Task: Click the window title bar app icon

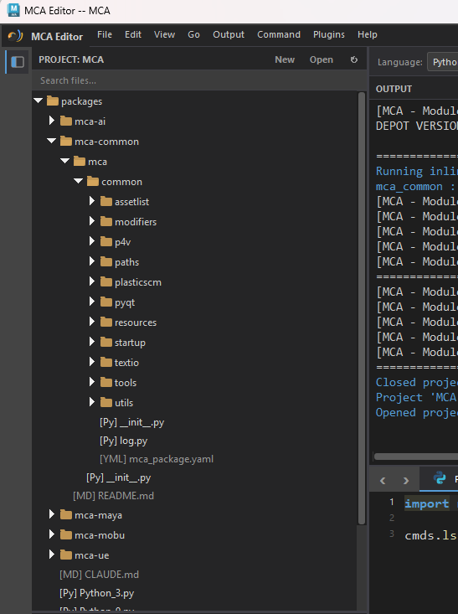Action: click(x=13, y=10)
